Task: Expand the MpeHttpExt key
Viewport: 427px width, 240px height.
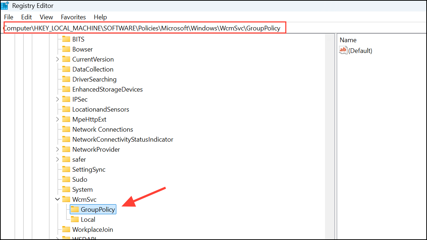Action: click(x=58, y=119)
